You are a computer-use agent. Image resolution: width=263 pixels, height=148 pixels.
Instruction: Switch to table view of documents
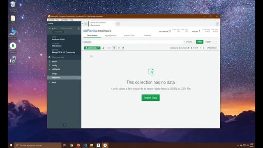(123, 48)
